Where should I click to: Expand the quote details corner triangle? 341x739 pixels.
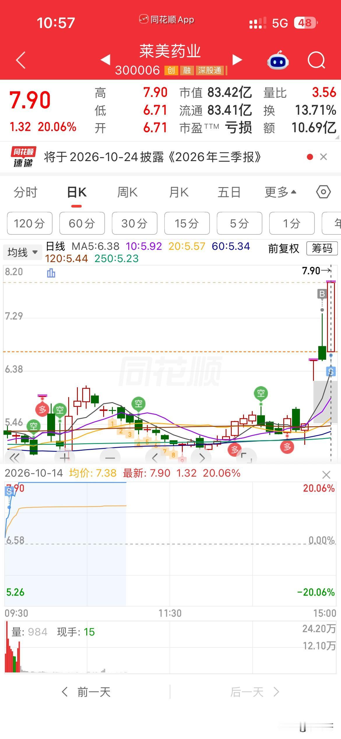point(337,137)
